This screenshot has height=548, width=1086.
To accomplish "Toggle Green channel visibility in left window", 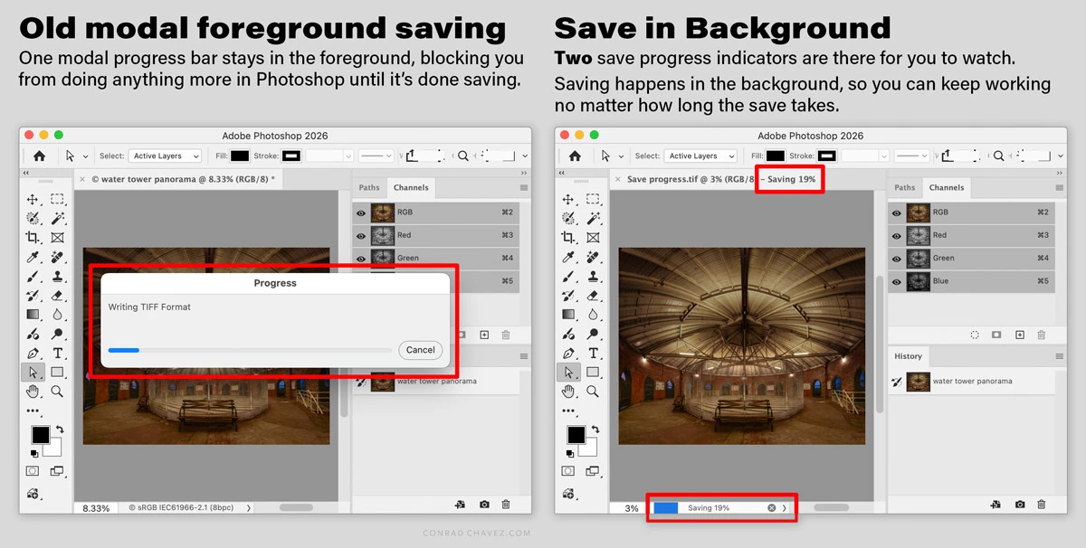I will pos(361,258).
